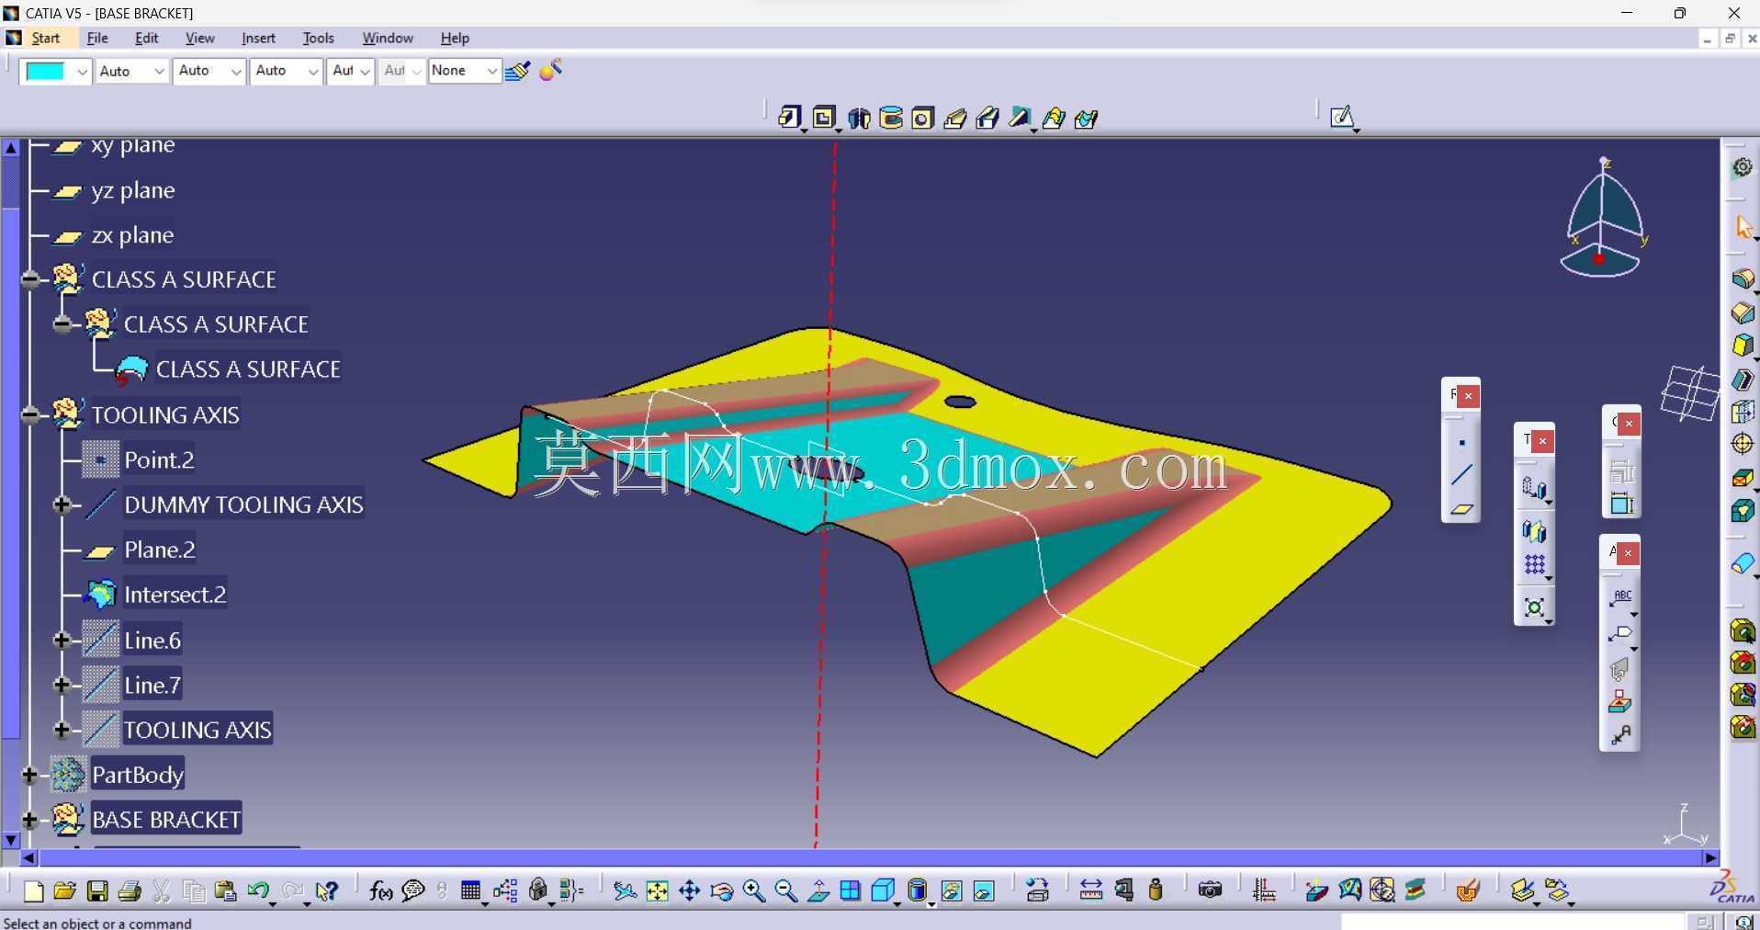Collapse the top CLASS A SURFACE node
Screen dimensions: 1760x930
(x=30, y=279)
